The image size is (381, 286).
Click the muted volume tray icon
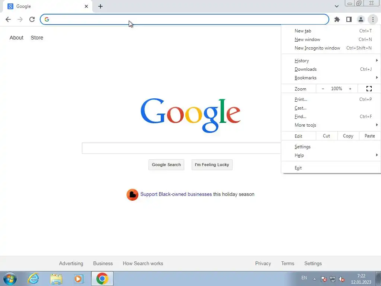point(342,279)
